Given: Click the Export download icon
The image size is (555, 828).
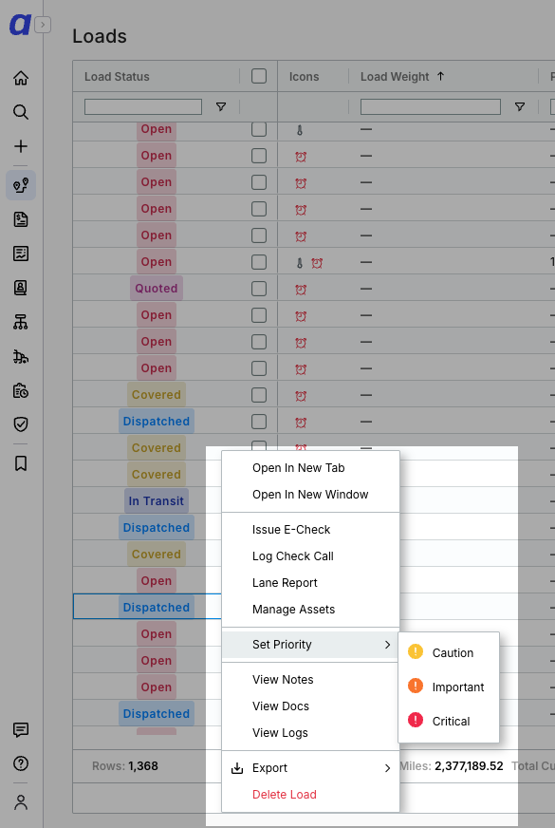Looking at the screenshot, I should coord(237,768).
